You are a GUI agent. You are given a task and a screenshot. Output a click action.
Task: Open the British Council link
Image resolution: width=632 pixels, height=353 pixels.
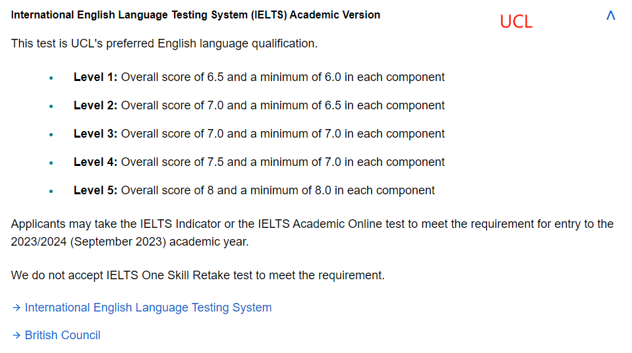[63, 335]
